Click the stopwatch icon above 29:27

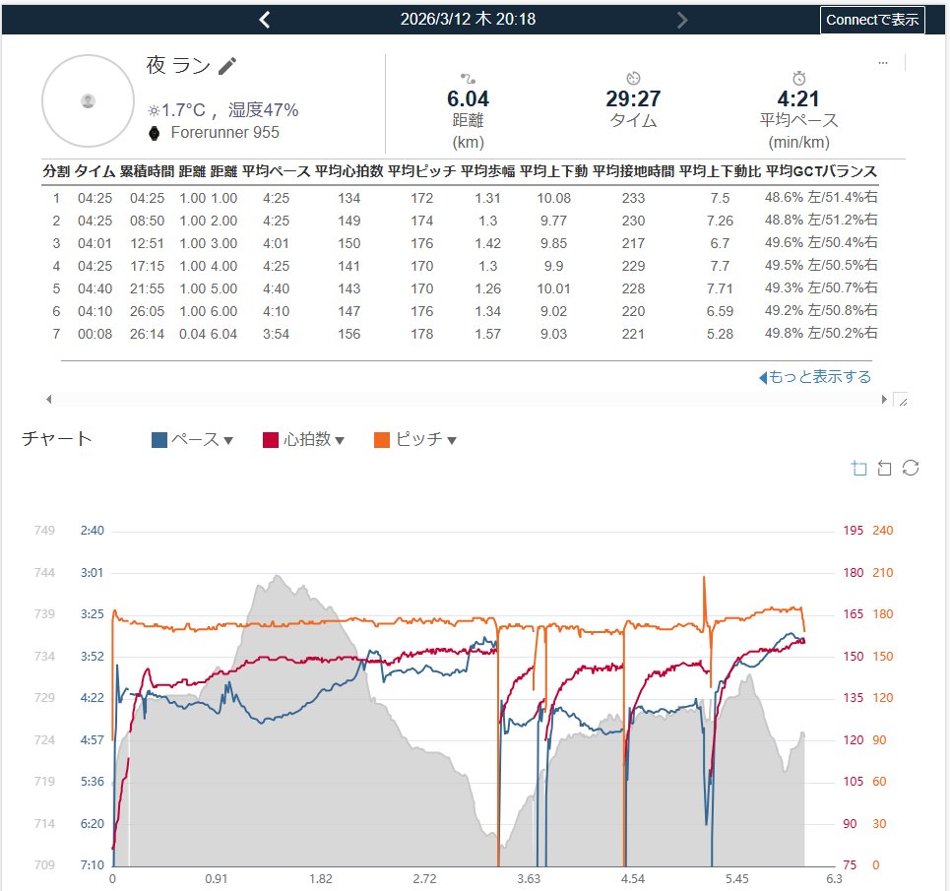[633, 78]
